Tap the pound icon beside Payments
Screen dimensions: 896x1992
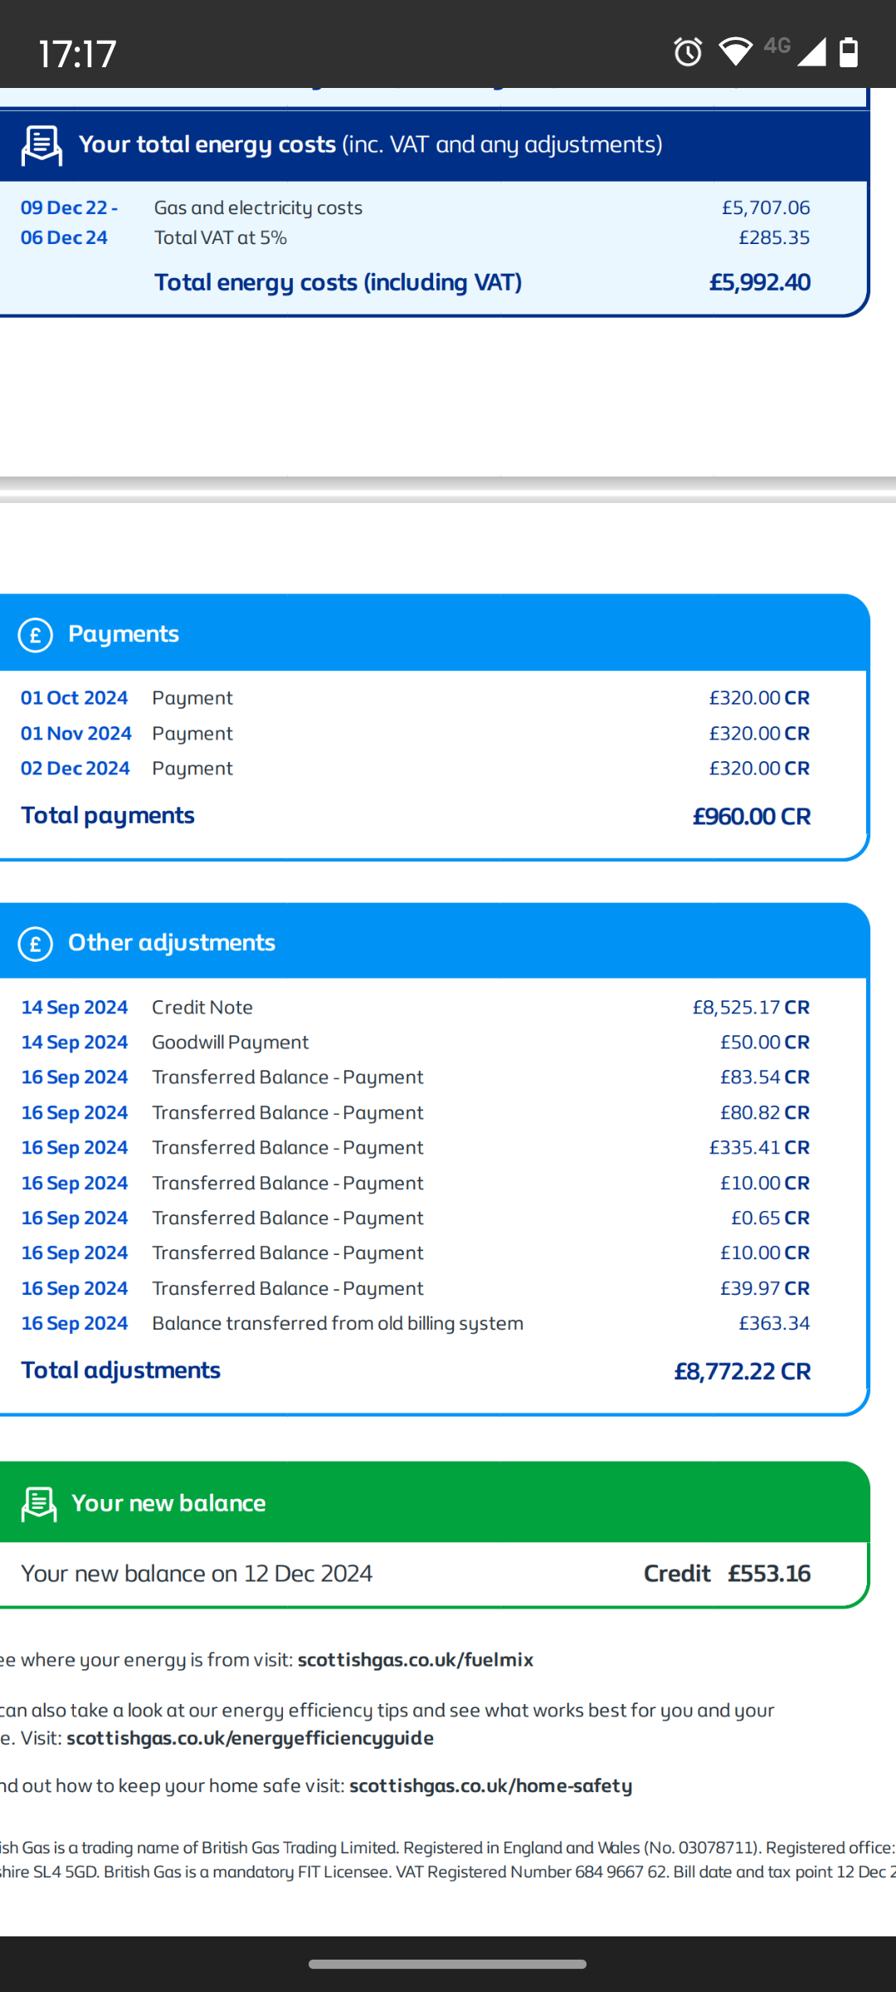click(x=36, y=635)
